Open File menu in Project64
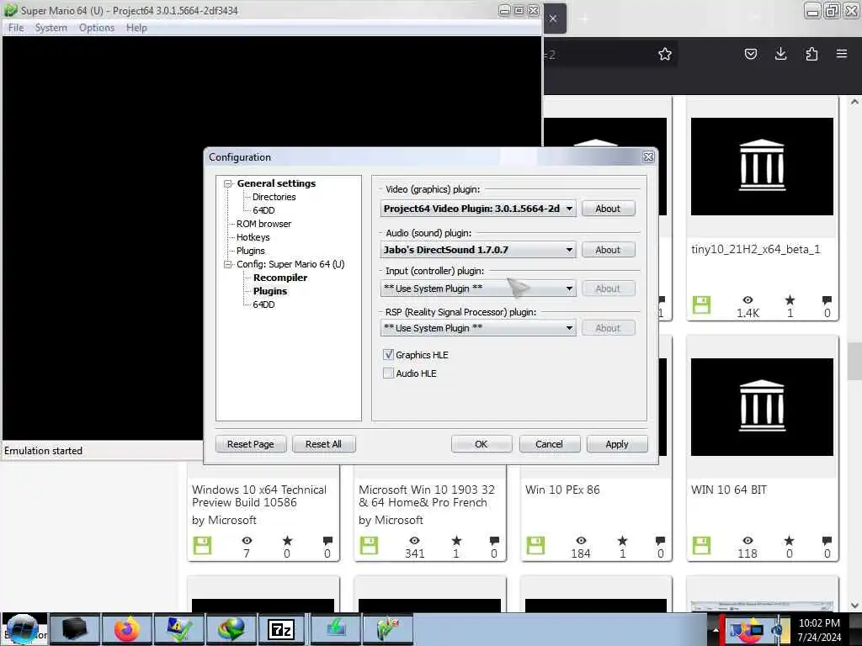 [16, 28]
